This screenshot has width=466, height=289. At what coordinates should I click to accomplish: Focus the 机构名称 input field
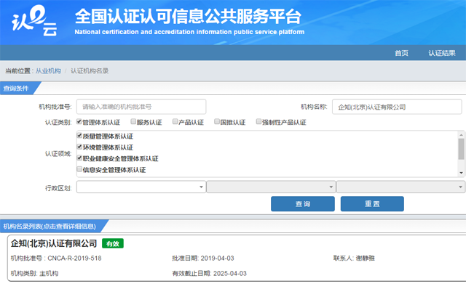(397, 107)
